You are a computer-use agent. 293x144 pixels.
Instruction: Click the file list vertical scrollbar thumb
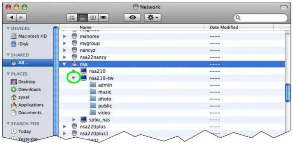point(288,93)
